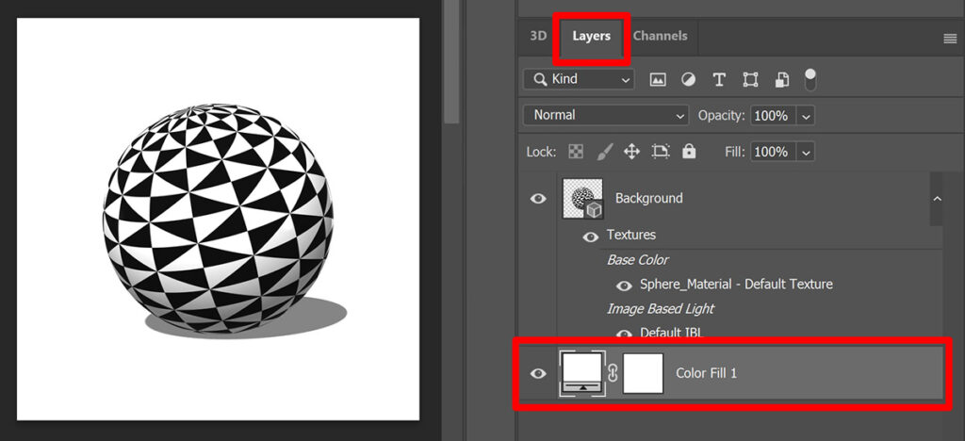Viewport: 965px width, 441px height.
Task: Switch to the 3D tab
Action: (538, 36)
